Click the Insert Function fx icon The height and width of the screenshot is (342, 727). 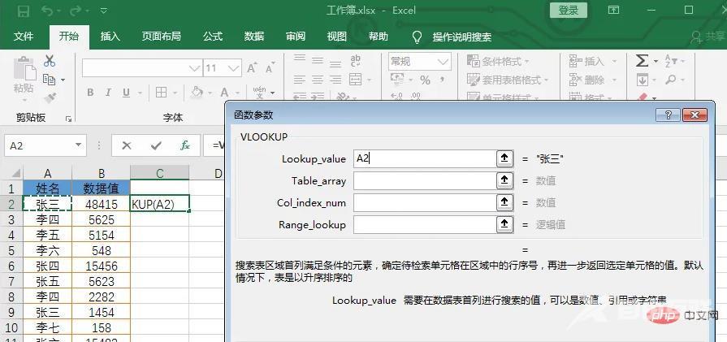pyautogui.click(x=185, y=145)
